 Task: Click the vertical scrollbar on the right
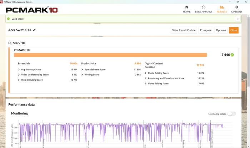pyautogui.click(x=249, y=52)
